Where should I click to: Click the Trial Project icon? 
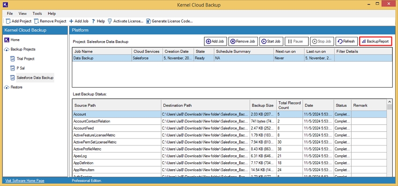point(13,59)
